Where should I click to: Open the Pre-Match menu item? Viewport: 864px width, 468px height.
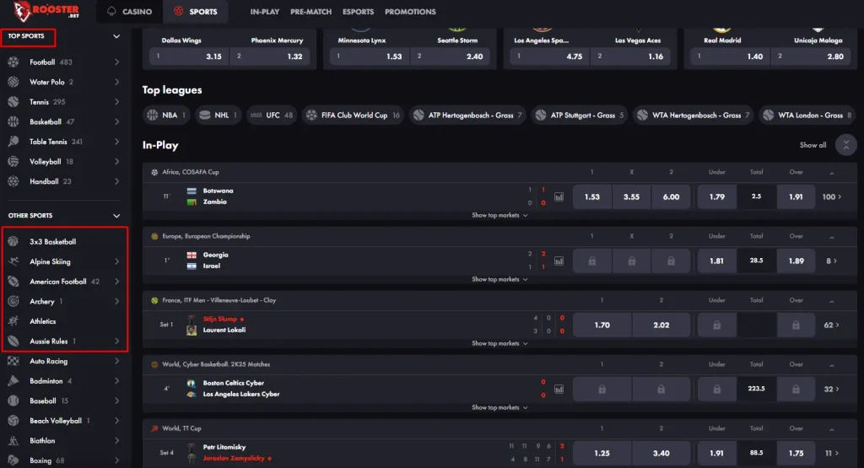310,12
